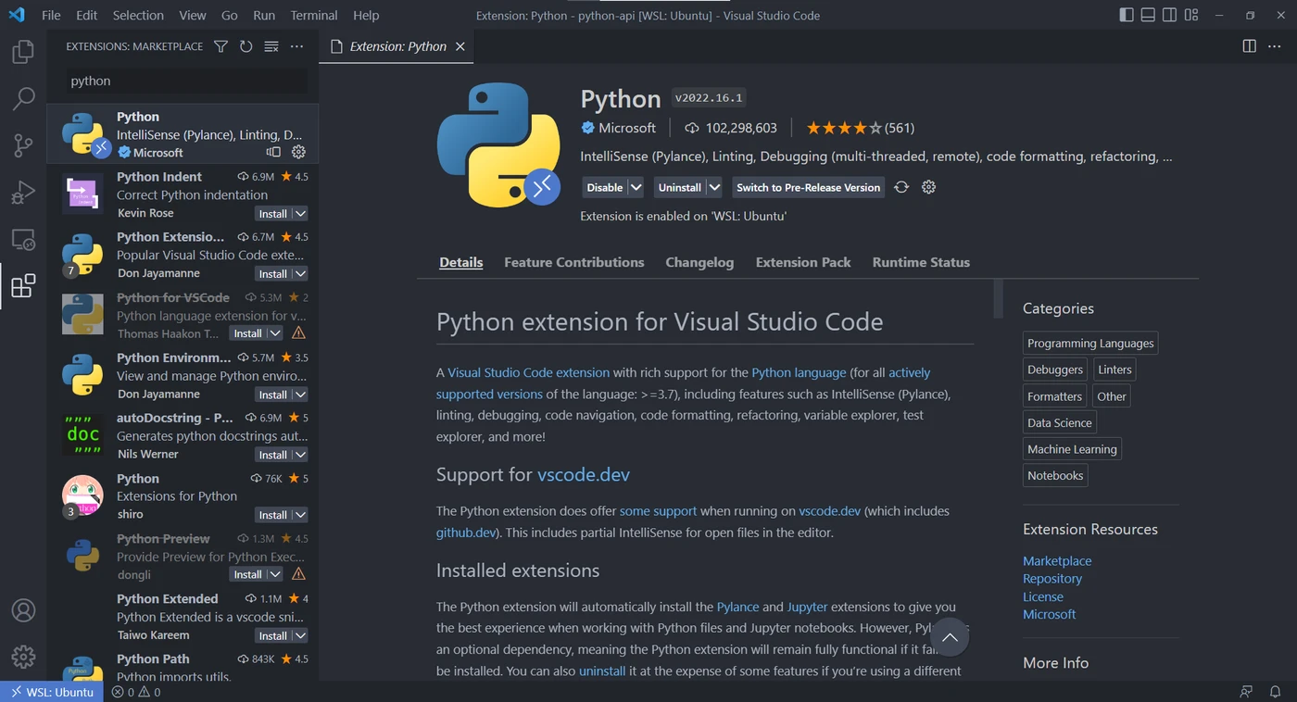Viewport: 1297px width, 702px height.
Task: Switch to Extension Pack tab
Action: (803, 262)
